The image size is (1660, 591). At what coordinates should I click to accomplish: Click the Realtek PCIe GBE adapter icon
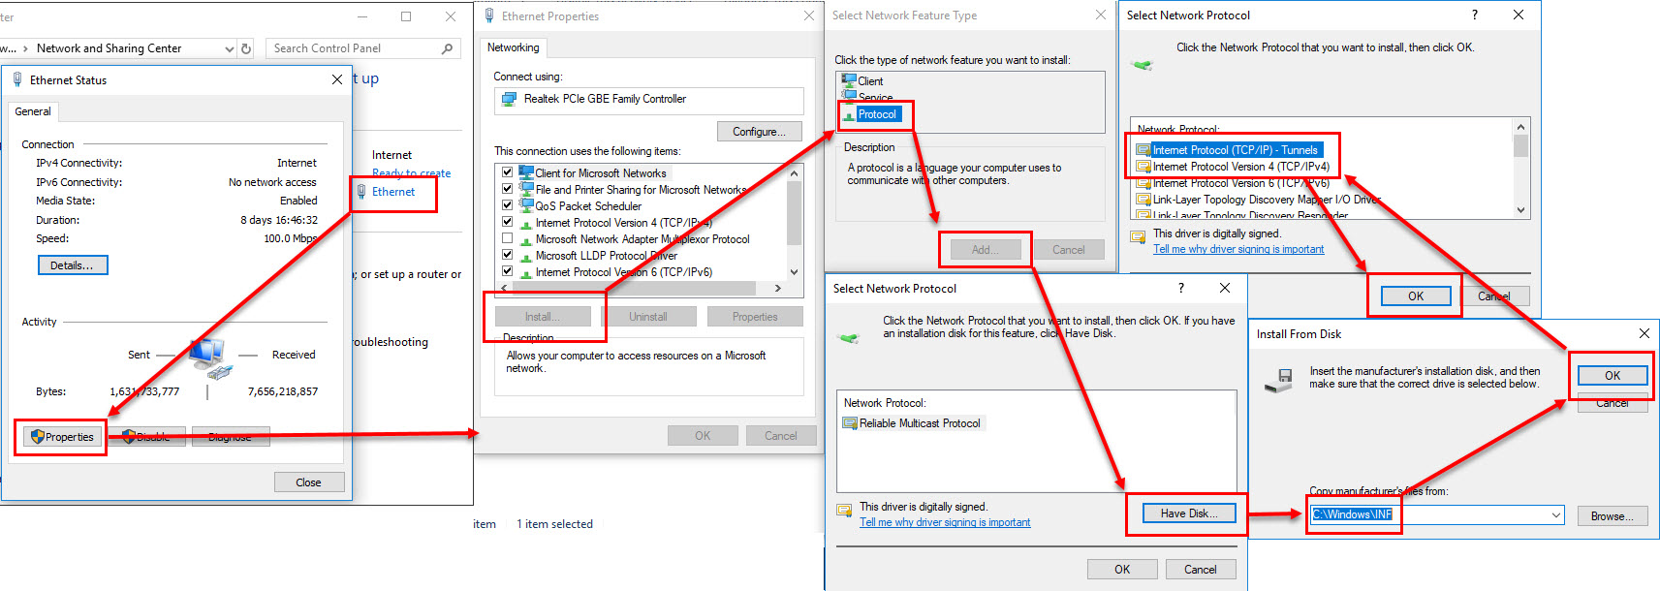[x=509, y=100]
